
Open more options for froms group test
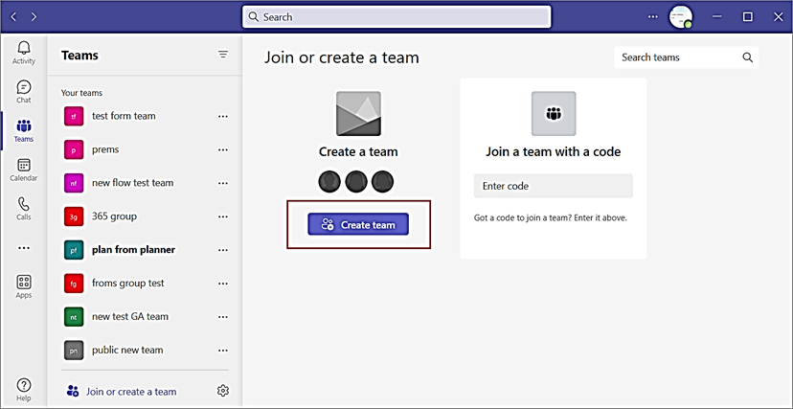(x=223, y=284)
